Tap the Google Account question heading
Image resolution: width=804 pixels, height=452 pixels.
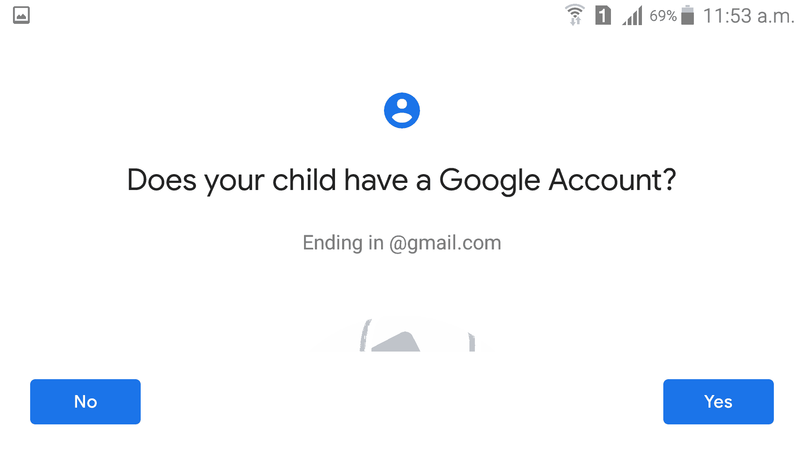click(x=402, y=180)
